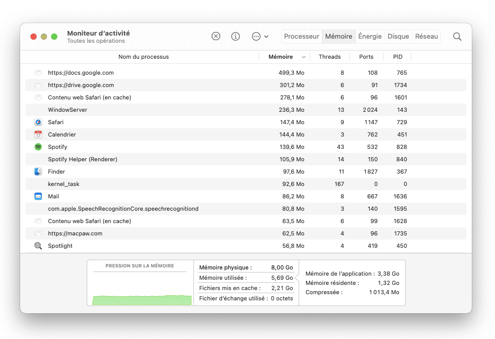Click the Mémoire utilisée 5,69 Go entry

coord(246,278)
